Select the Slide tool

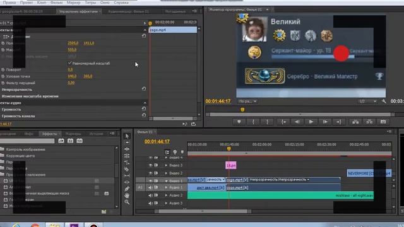coord(127,182)
